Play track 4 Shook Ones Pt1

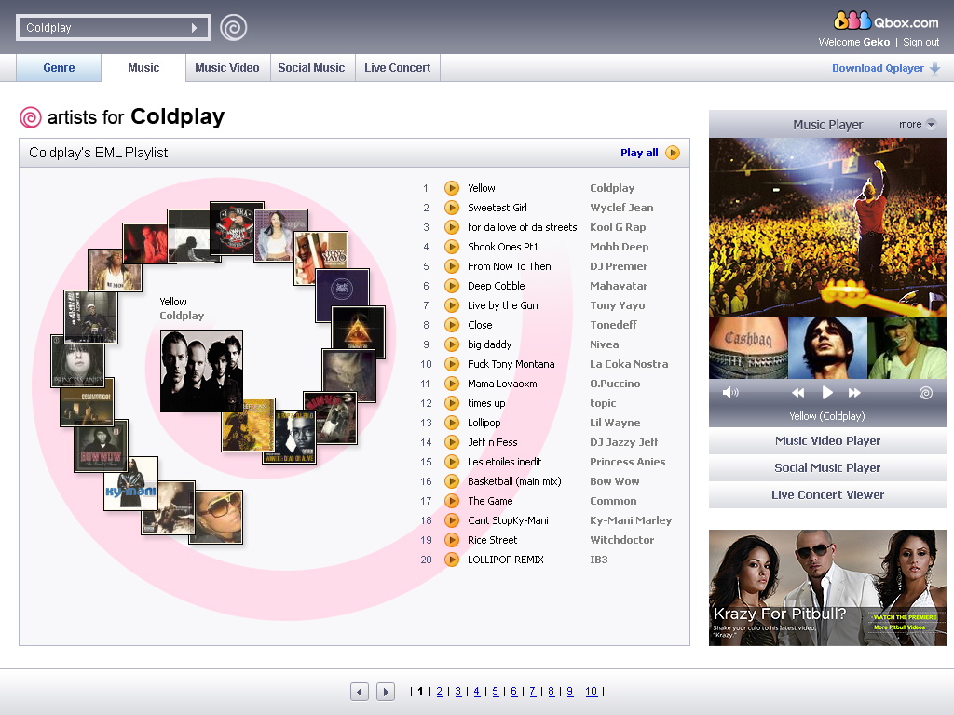(452, 247)
